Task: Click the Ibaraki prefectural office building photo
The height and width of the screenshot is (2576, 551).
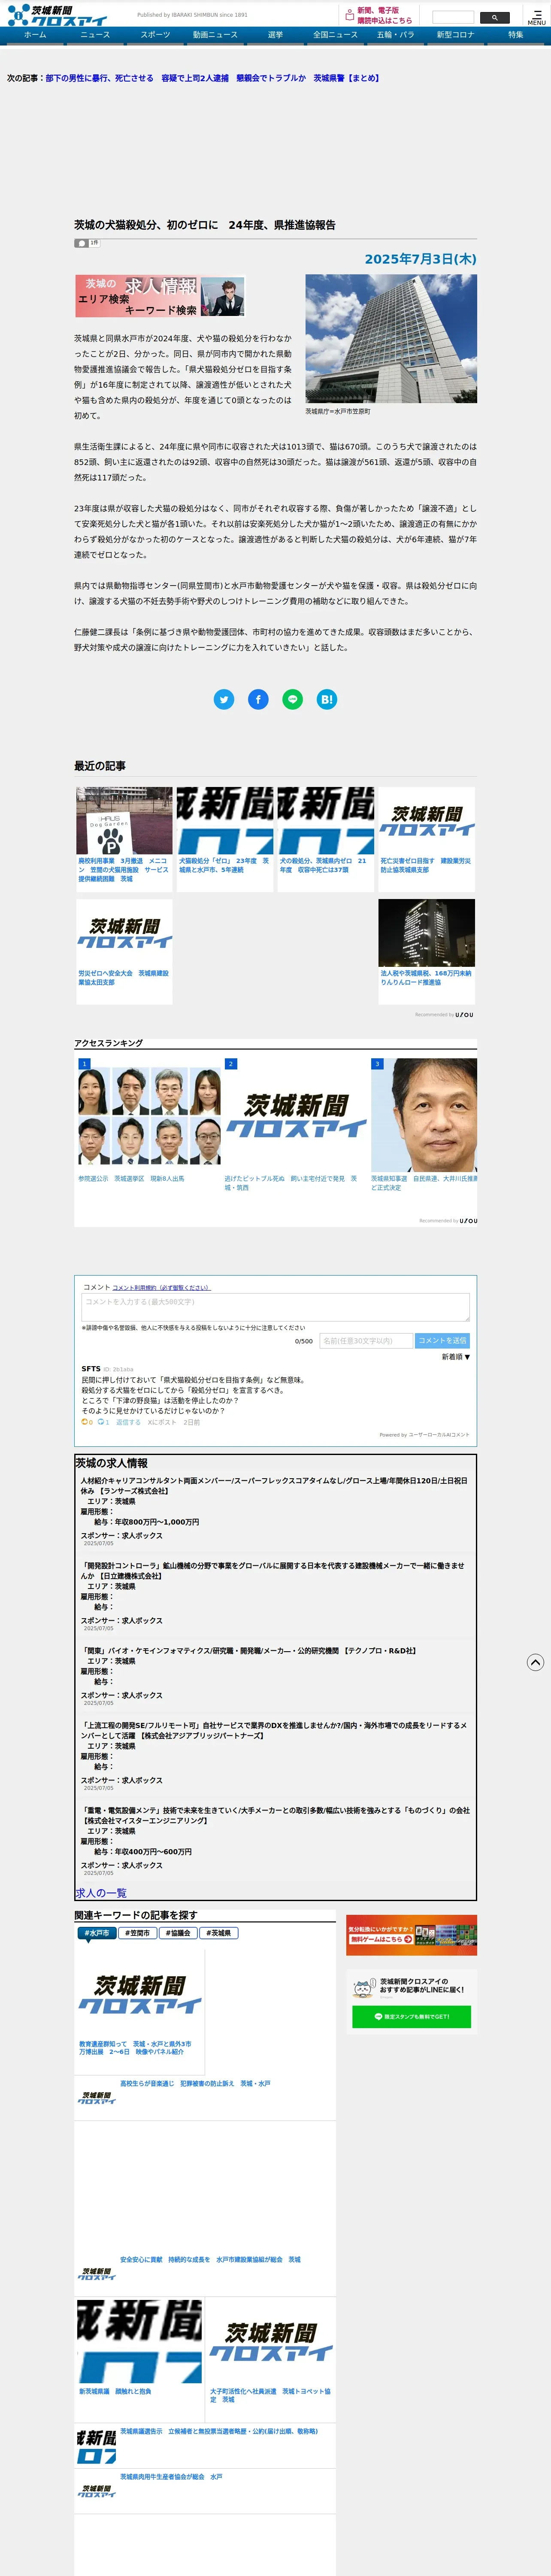Action: click(x=391, y=339)
